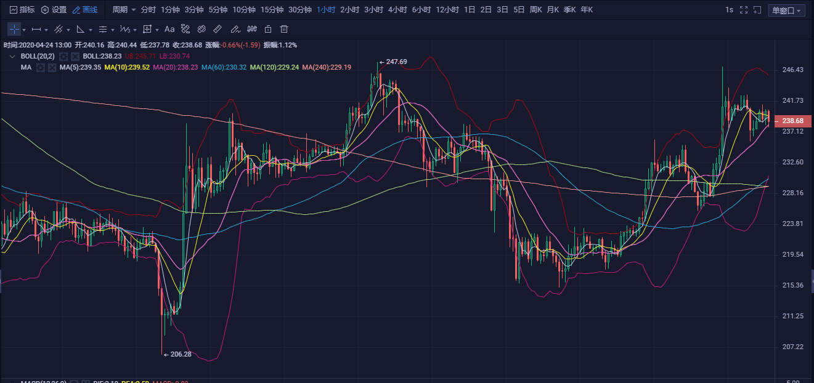Image resolution: width=814 pixels, height=383 pixels.
Task: Toggle the 画线 drawing tools
Action: coord(85,10)
